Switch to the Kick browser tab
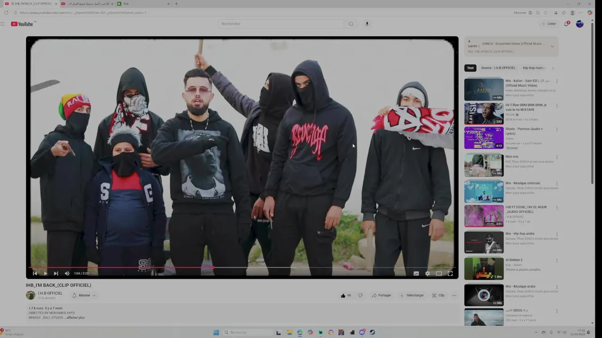 tap(144, 4)
